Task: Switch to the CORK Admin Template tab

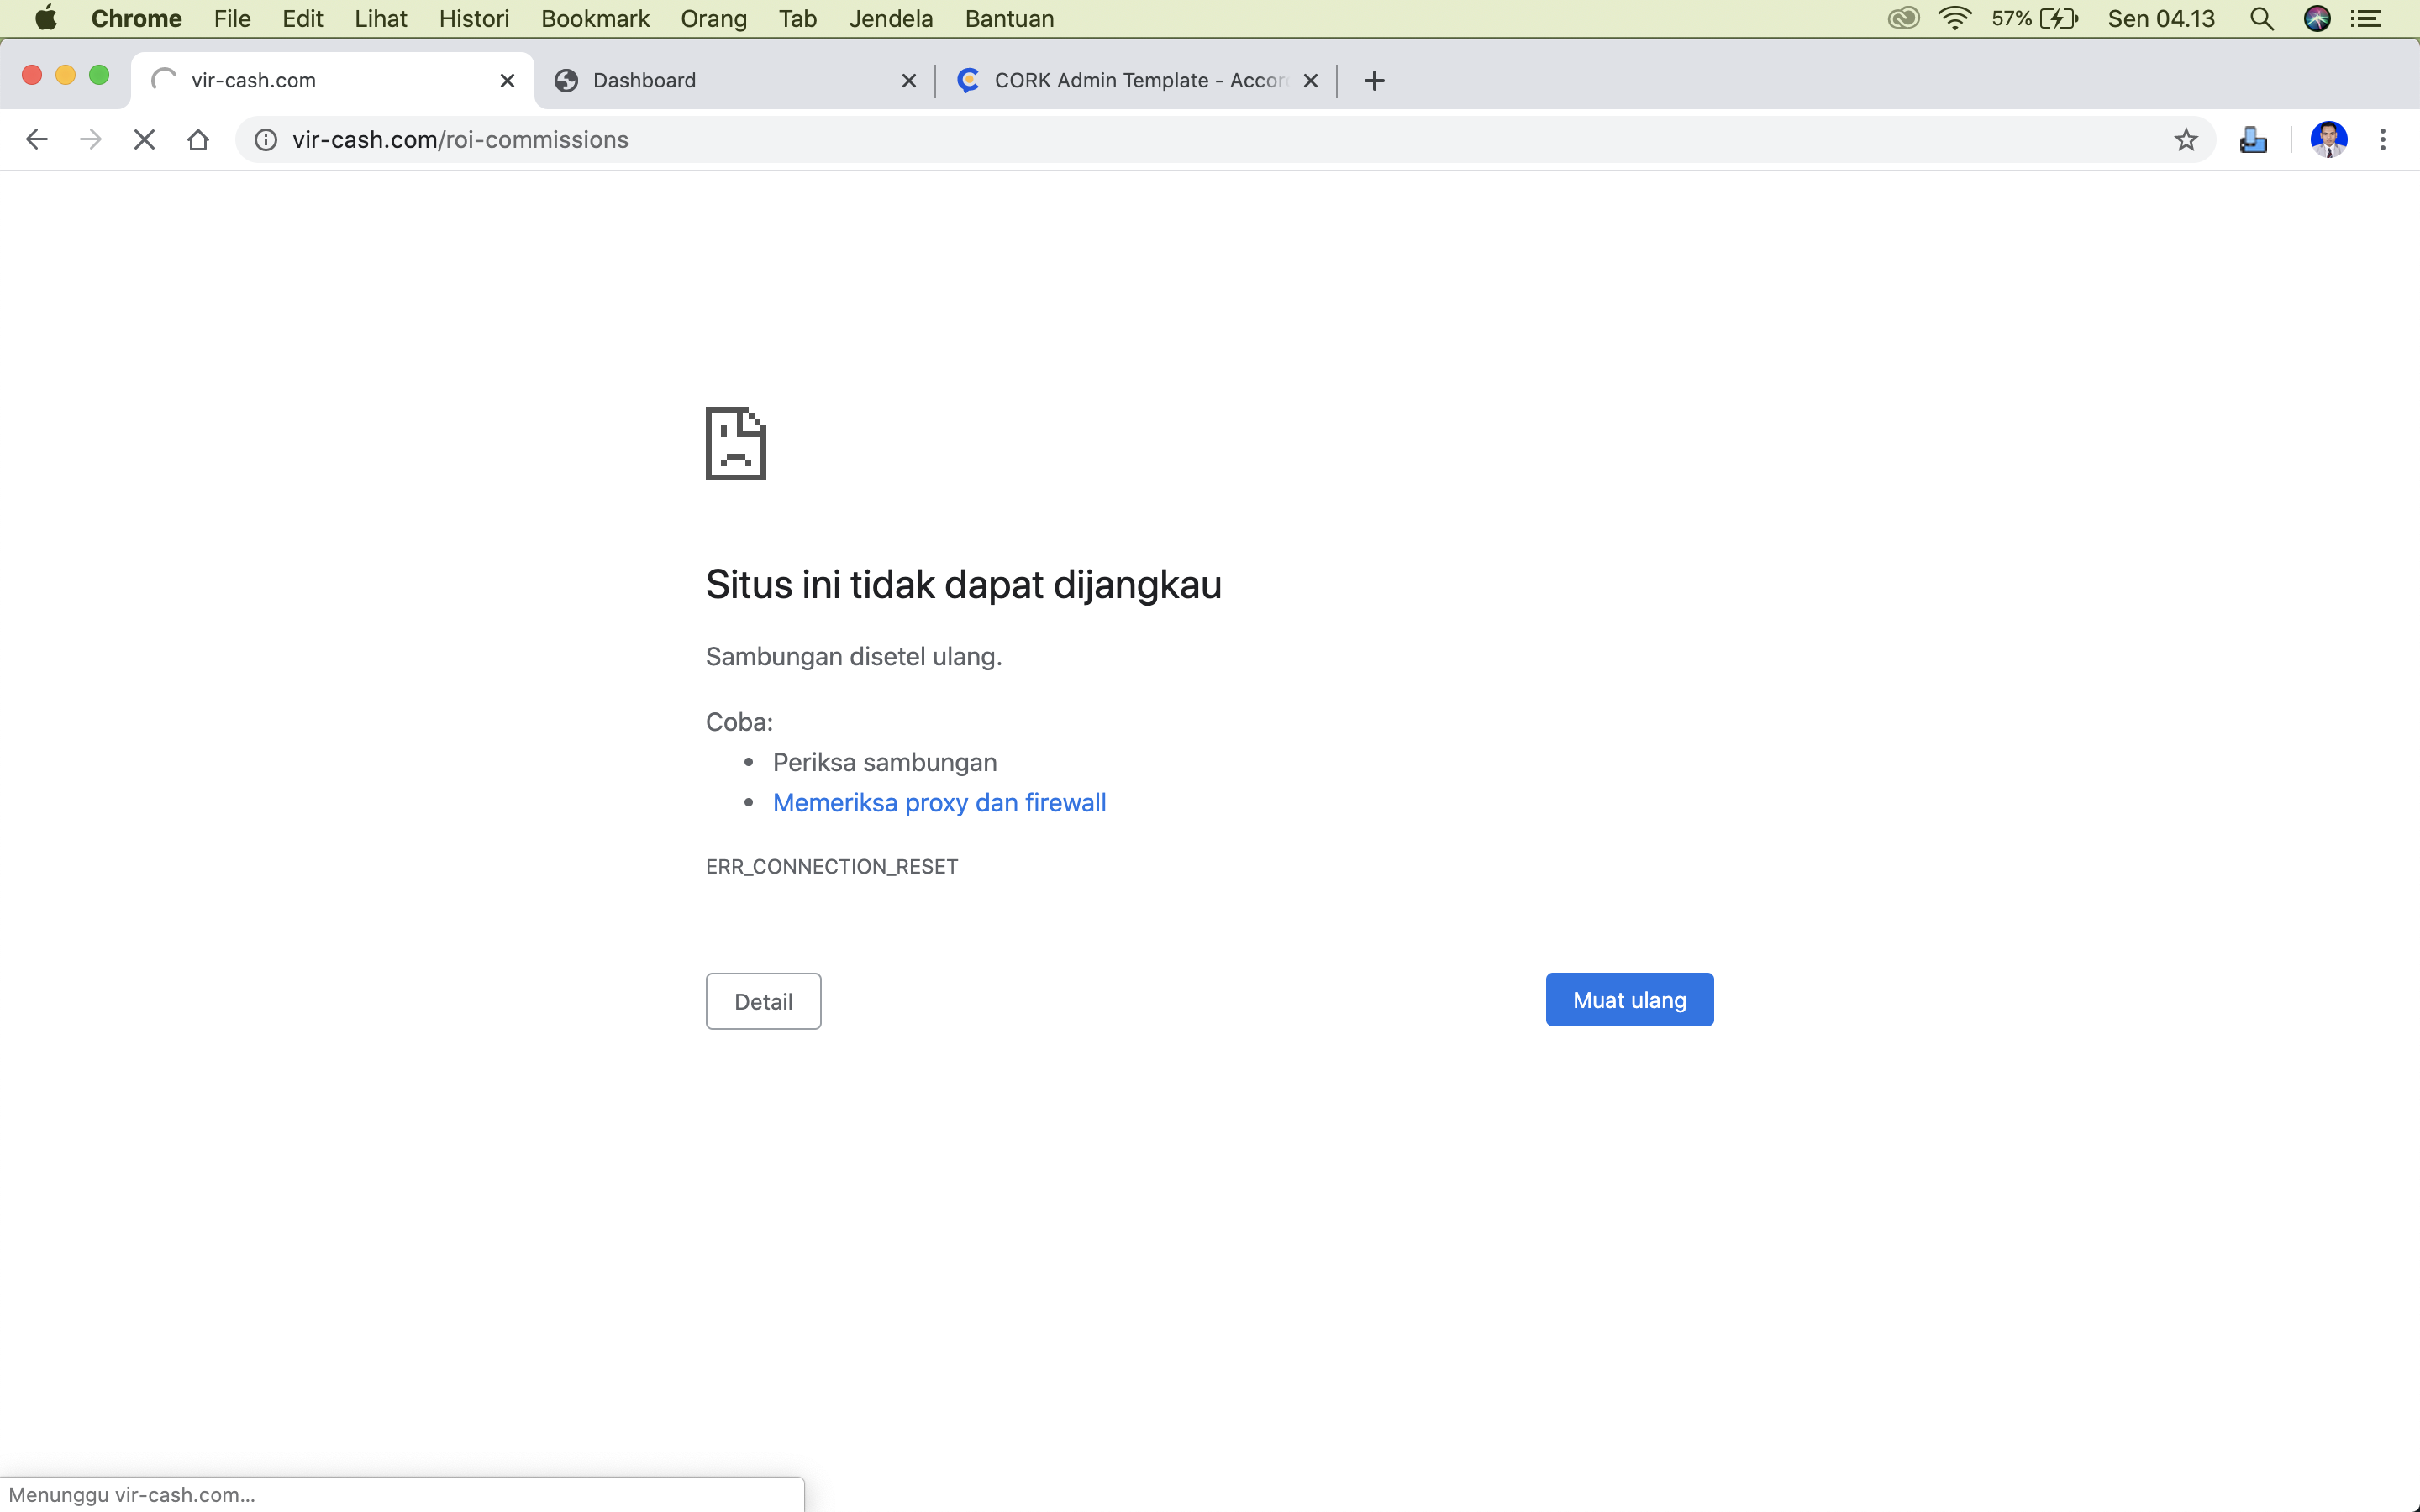Action: tap(1136, 80)
